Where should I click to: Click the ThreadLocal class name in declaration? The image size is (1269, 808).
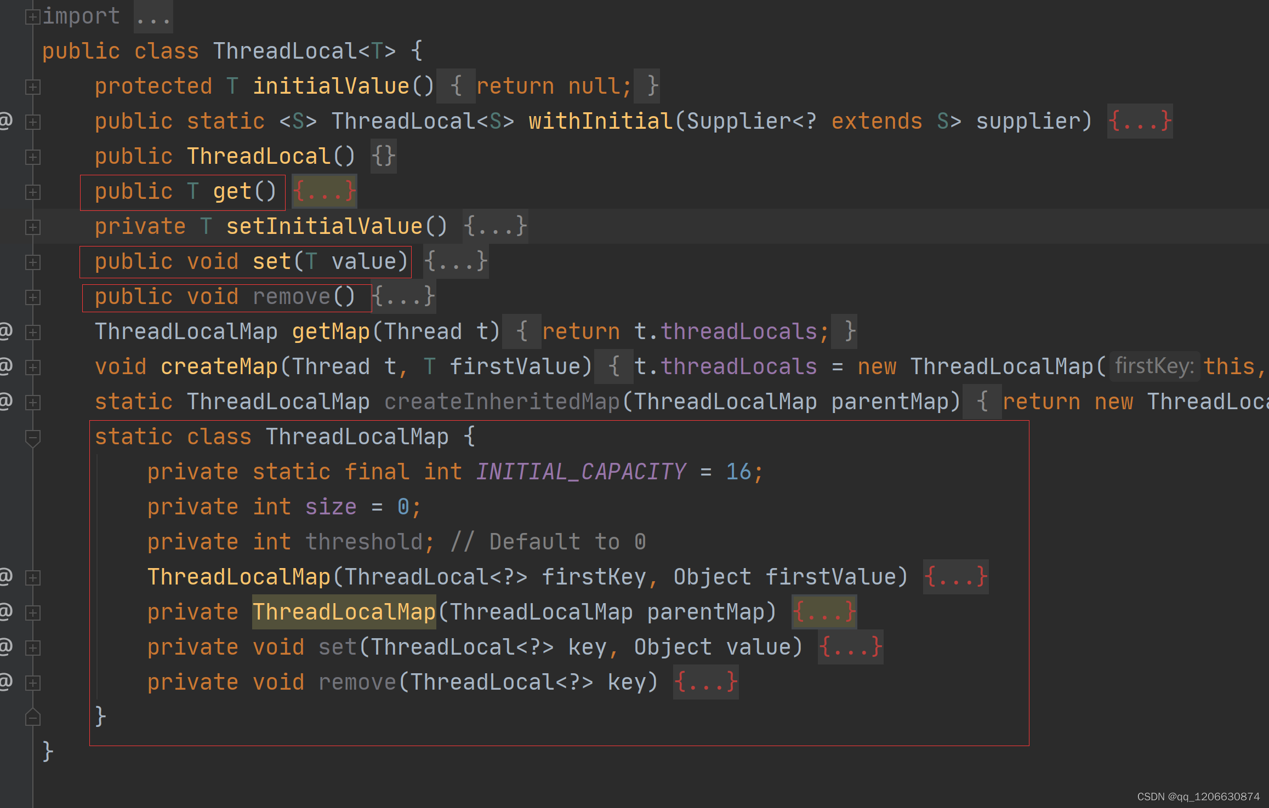[285, 51]
